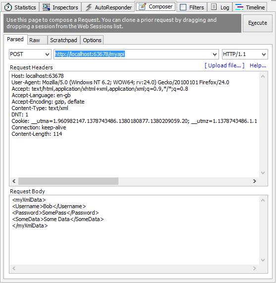The height and width of the screenshot is (283, 276).
Task: Click the 'Accept: text/html' header line
Action: (100, 89)
